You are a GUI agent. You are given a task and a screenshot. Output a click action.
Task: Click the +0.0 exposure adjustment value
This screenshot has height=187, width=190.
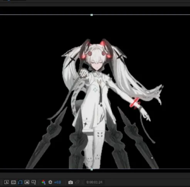[x=57, y=182]
